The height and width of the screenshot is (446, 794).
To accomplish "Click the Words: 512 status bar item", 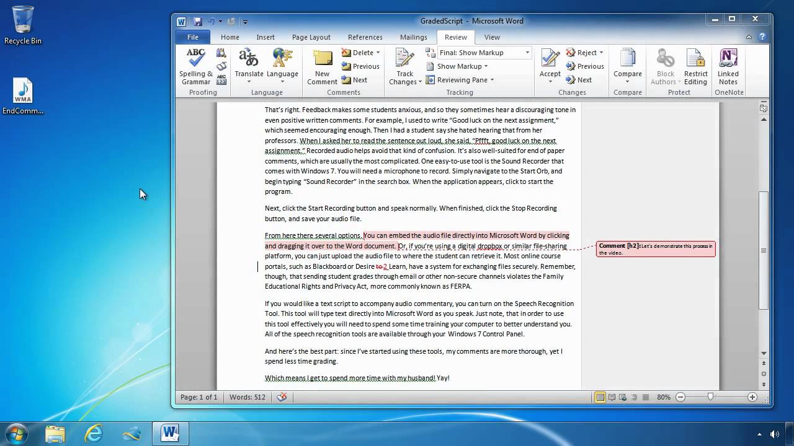I will point(247,397).
